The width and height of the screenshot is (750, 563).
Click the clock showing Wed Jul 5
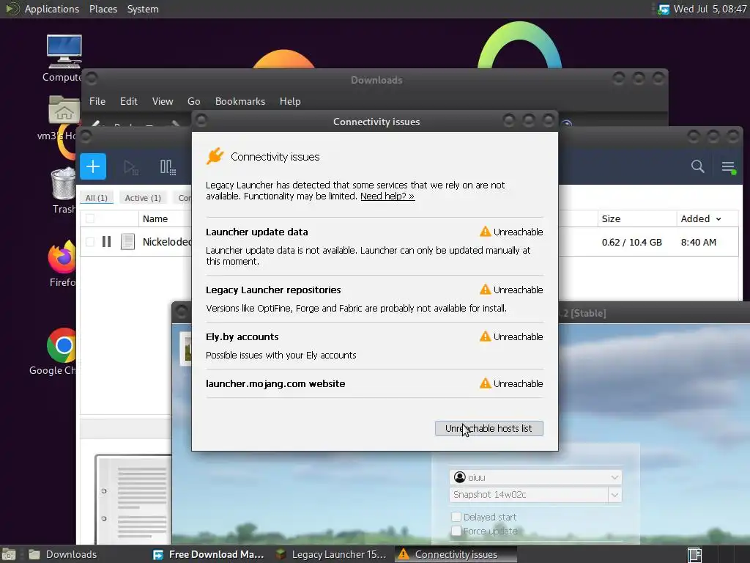[x=710, y=9]
